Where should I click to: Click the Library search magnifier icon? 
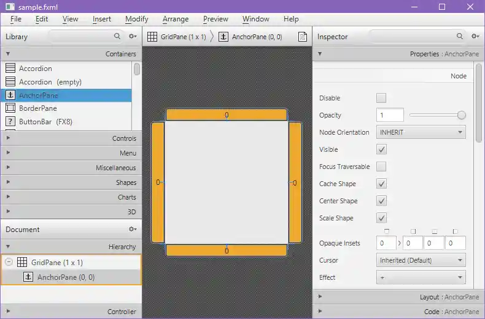(x=117, y=37)
